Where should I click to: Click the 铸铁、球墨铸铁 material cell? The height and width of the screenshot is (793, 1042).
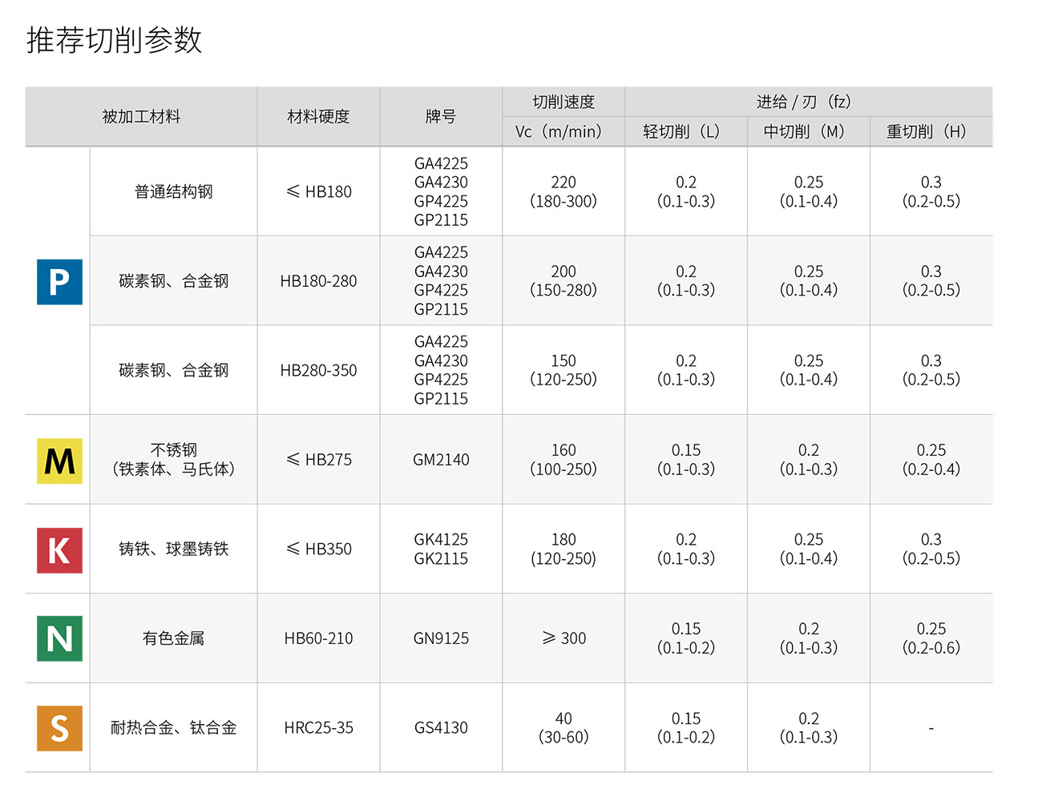click(x=173, y=549)
